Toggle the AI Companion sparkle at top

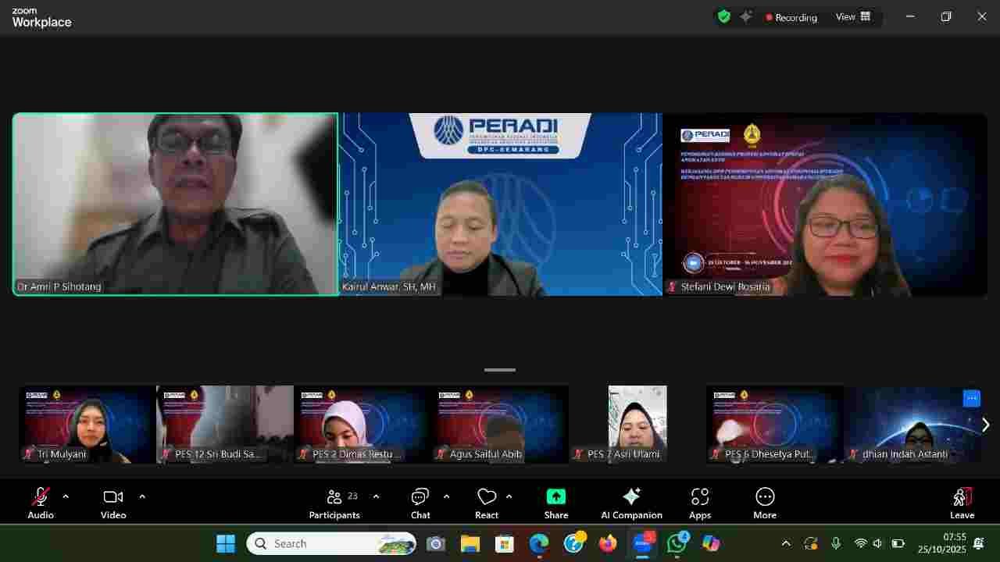coord(746,16)
